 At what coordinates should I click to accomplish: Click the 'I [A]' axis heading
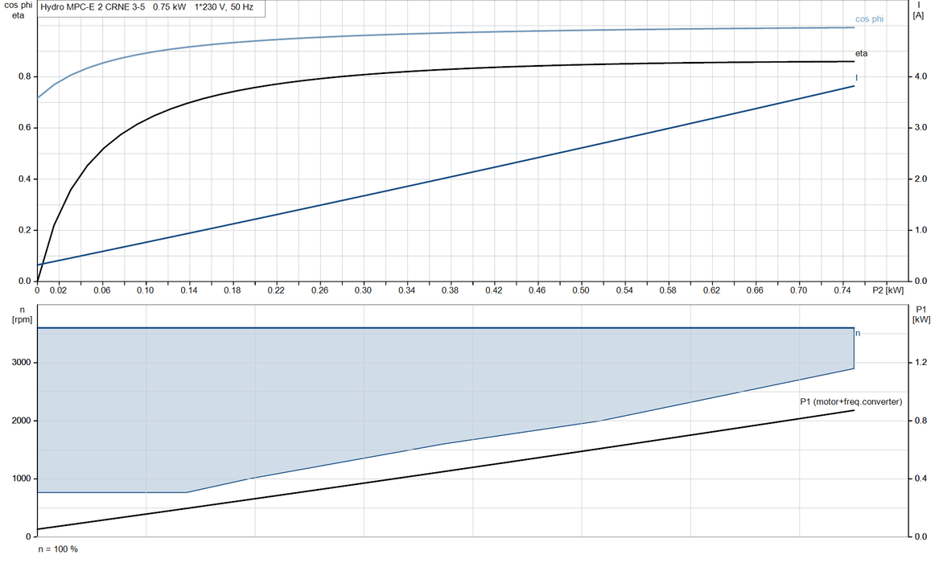[x=918, y=10]
